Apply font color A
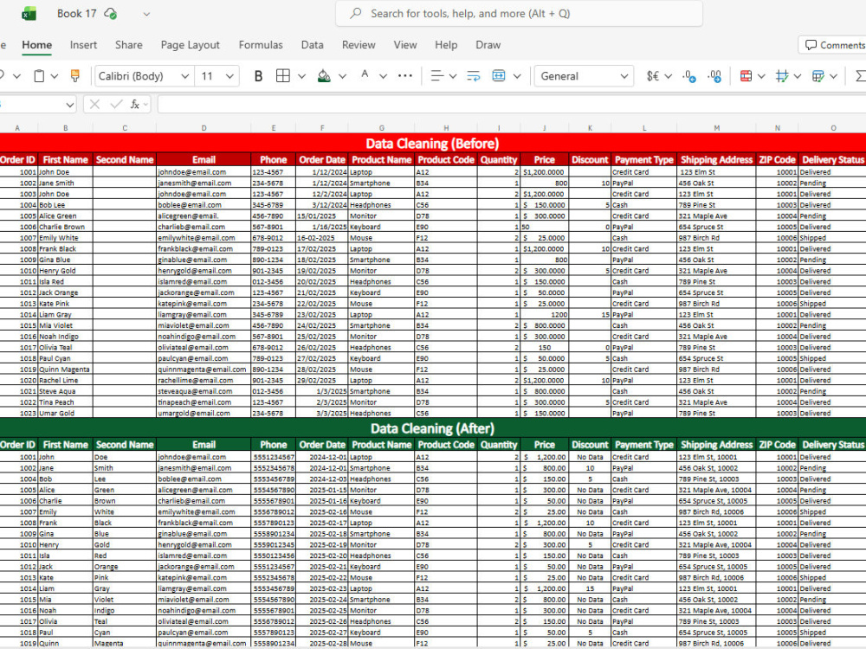 click(365, 75)
